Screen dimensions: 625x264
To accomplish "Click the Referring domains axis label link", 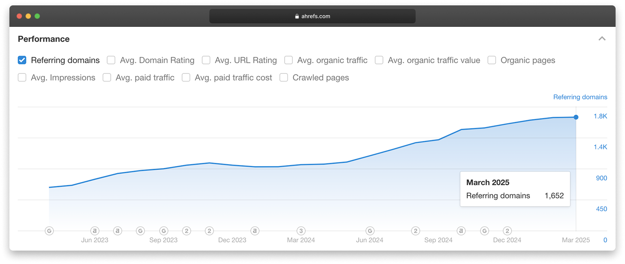I will point(580,97).
